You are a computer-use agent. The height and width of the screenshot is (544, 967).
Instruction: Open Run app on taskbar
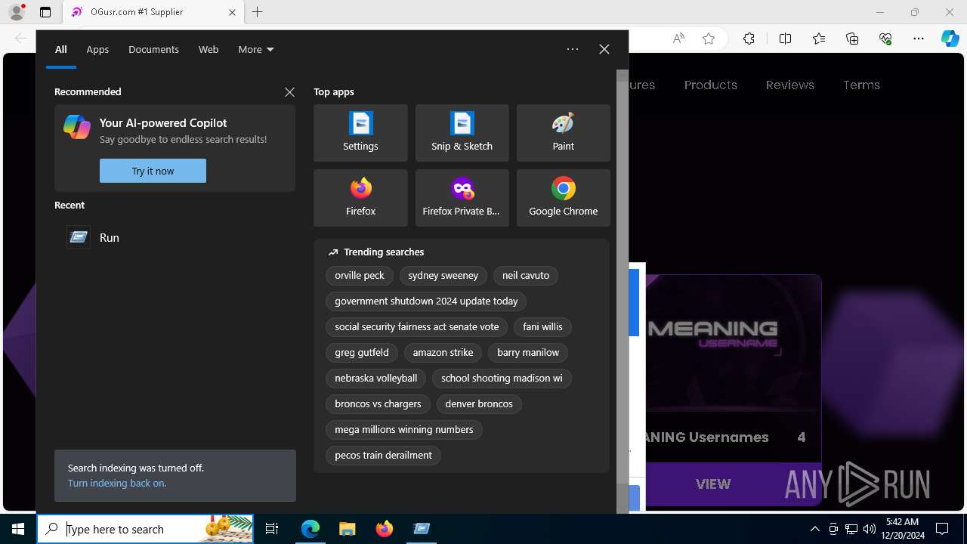click(422, 529)
